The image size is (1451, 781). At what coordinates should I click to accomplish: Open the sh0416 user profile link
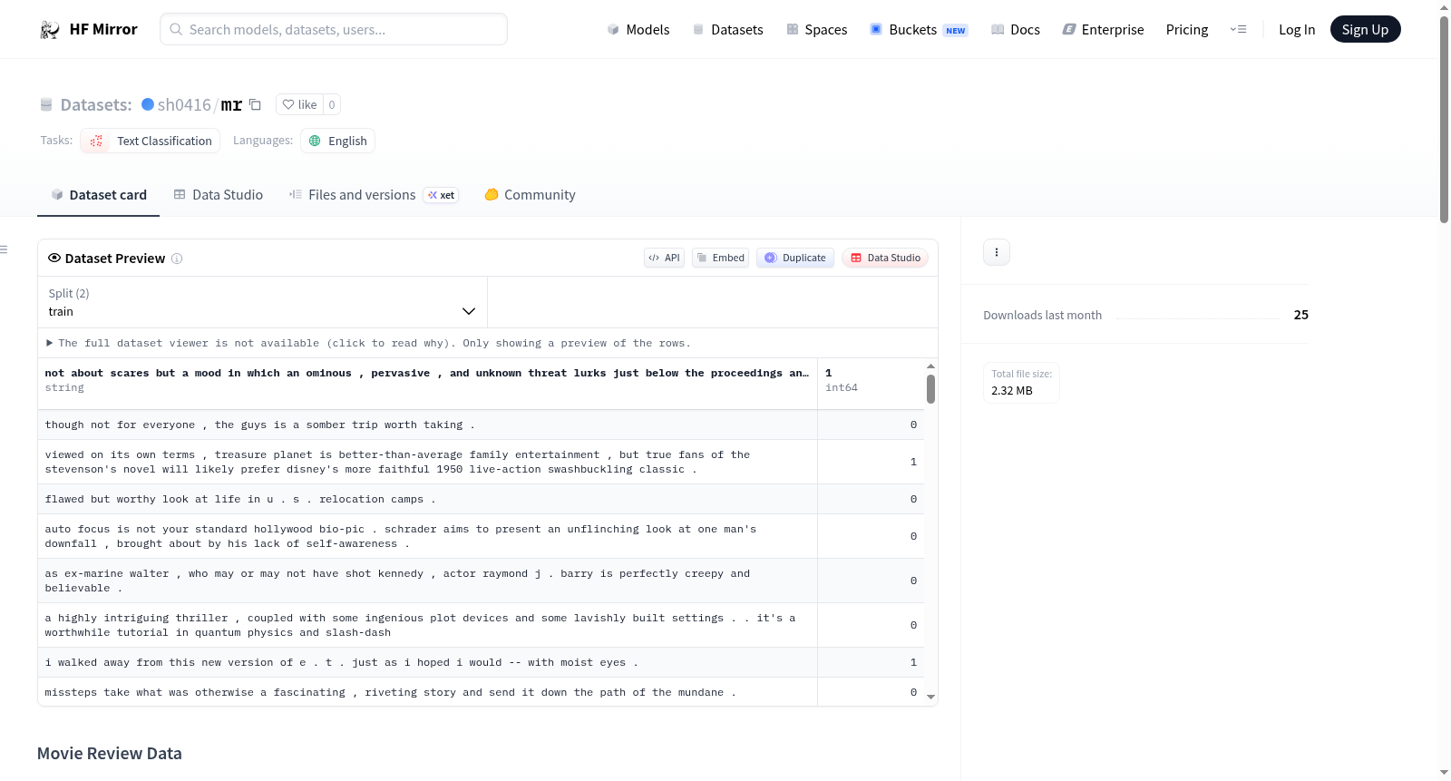click(184, 104)
